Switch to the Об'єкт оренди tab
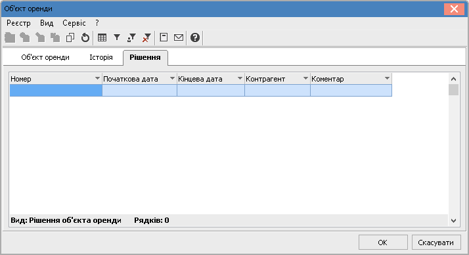The image size is (469, 255). pyautogui.click(x=45, y=57)
